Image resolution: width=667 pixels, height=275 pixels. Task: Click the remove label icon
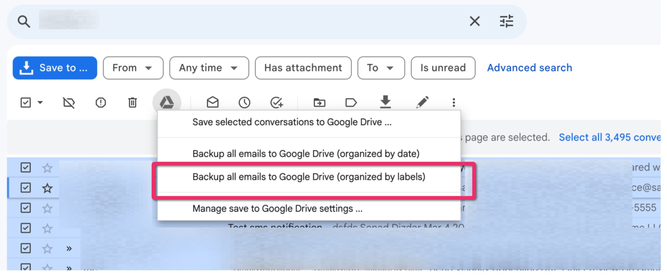69,103
